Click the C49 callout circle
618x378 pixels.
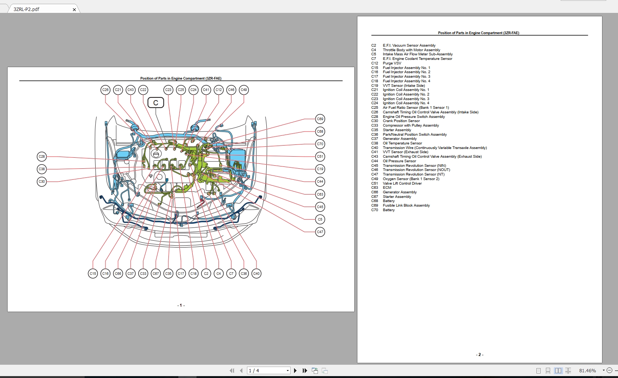pyautogui.click(x=244, y=90)
